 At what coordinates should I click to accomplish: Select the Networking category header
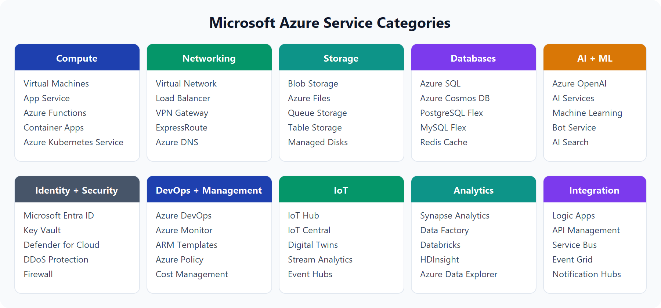(x=209, y=58)
